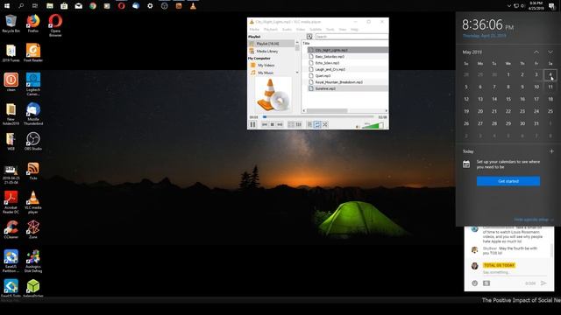Select May 15 in the calendar
Image resolution: width=561 pixels, height=315 pixels.
pos(508,99)
